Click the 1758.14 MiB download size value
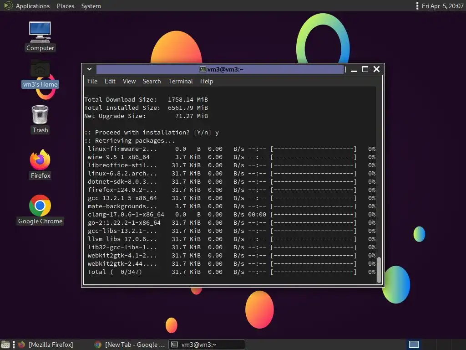 188,100
